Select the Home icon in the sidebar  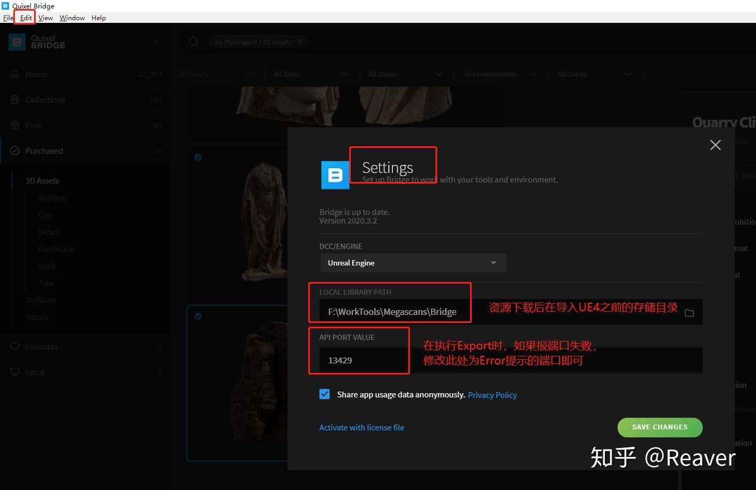[16, 74]
